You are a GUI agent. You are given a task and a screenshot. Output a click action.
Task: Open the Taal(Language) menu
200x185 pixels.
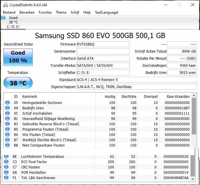(107, 12)
